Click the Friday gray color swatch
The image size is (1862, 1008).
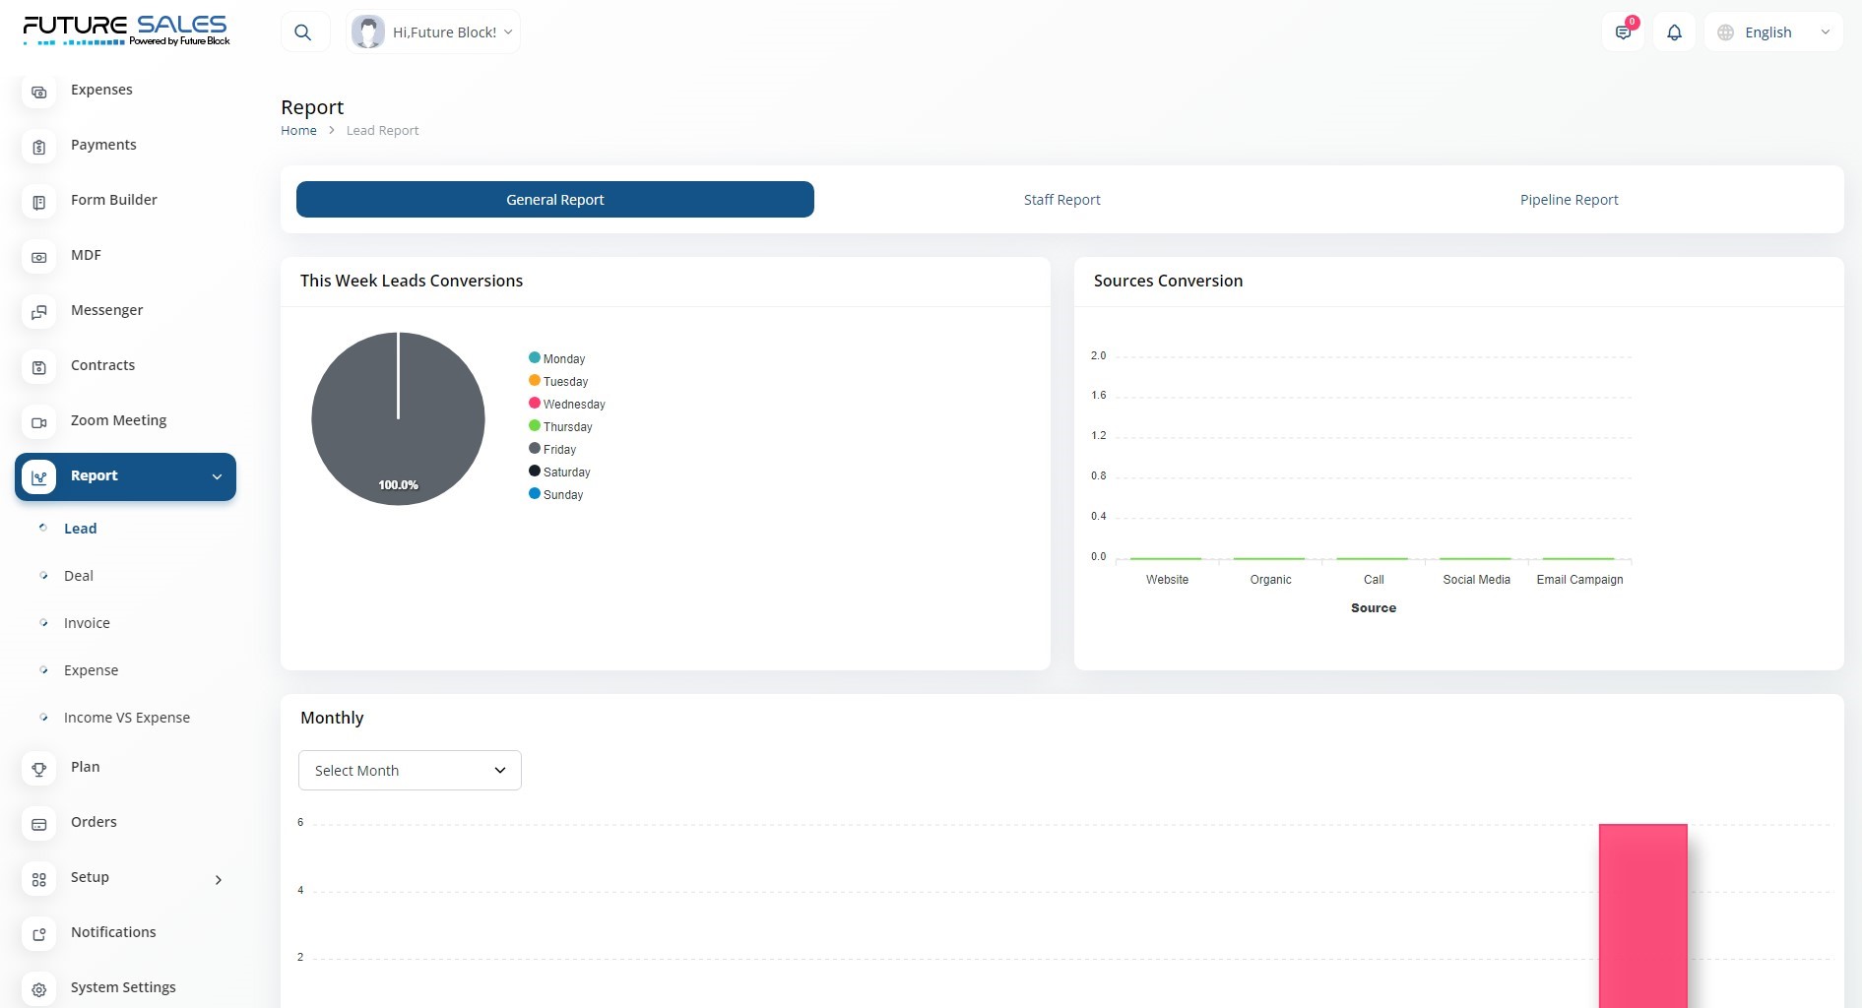[x=535, y=449]
